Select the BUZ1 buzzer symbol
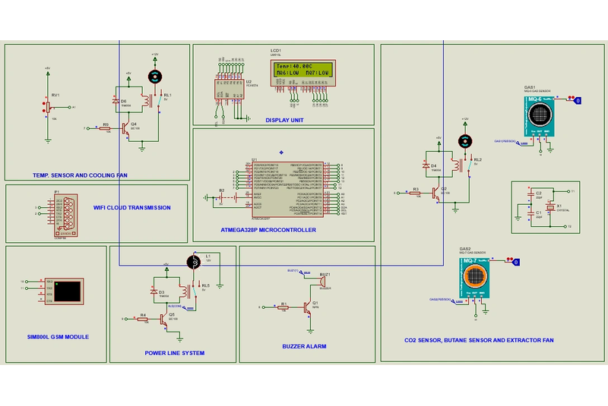The width and height of the screenshot is (608, 406). click(x=322, y=283)
